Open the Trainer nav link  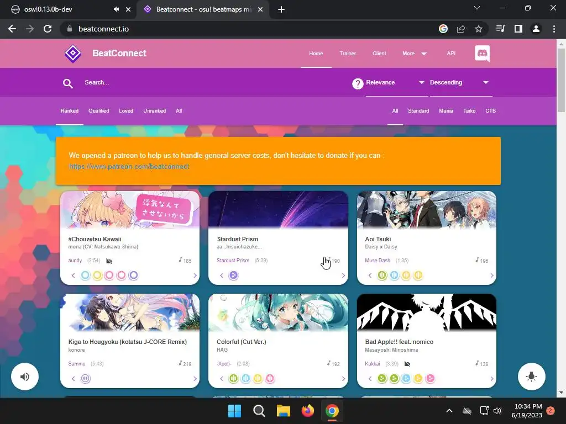pos(348,54)
